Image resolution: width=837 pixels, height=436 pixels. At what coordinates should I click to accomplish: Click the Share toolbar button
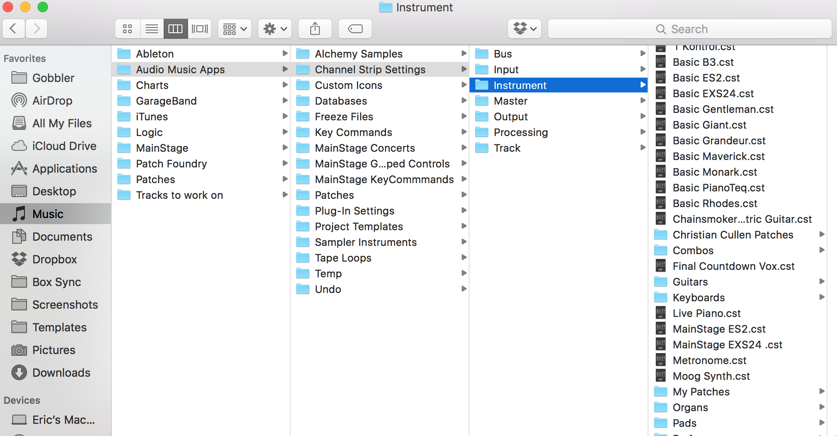(x=315, y=29)
